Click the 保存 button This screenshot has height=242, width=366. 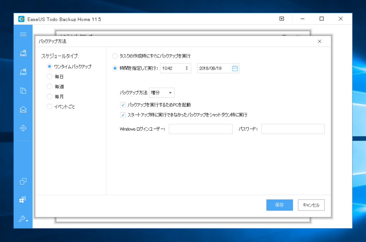(280, 205)
